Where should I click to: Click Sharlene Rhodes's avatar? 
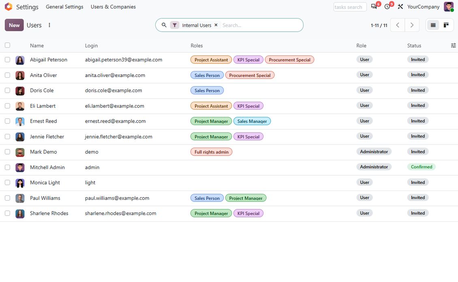click(20, 214)
